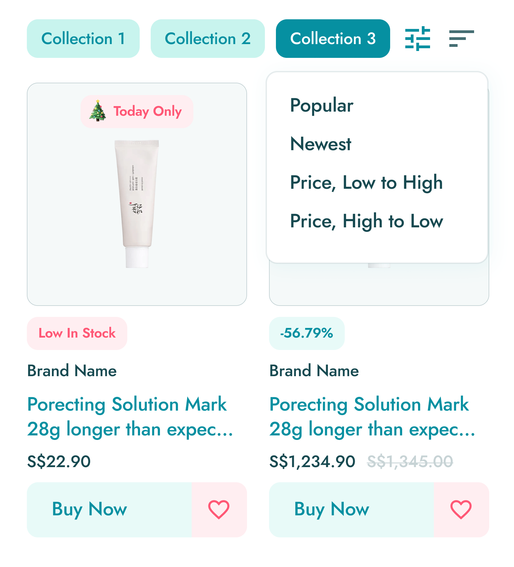The height and width of the screenshot is (567, 514).
Task: Open the filter sliders icon
Action: 417,39
